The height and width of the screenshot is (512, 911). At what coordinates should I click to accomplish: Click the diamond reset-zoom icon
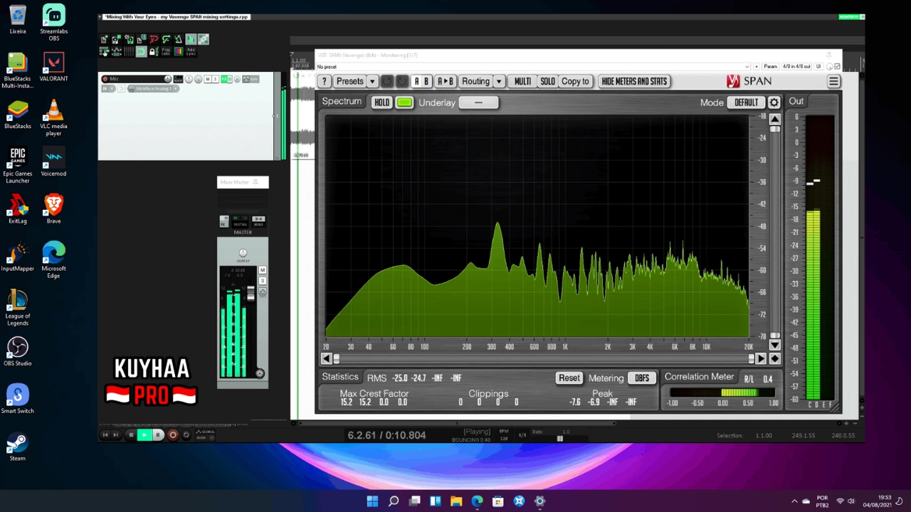point(775,359)
